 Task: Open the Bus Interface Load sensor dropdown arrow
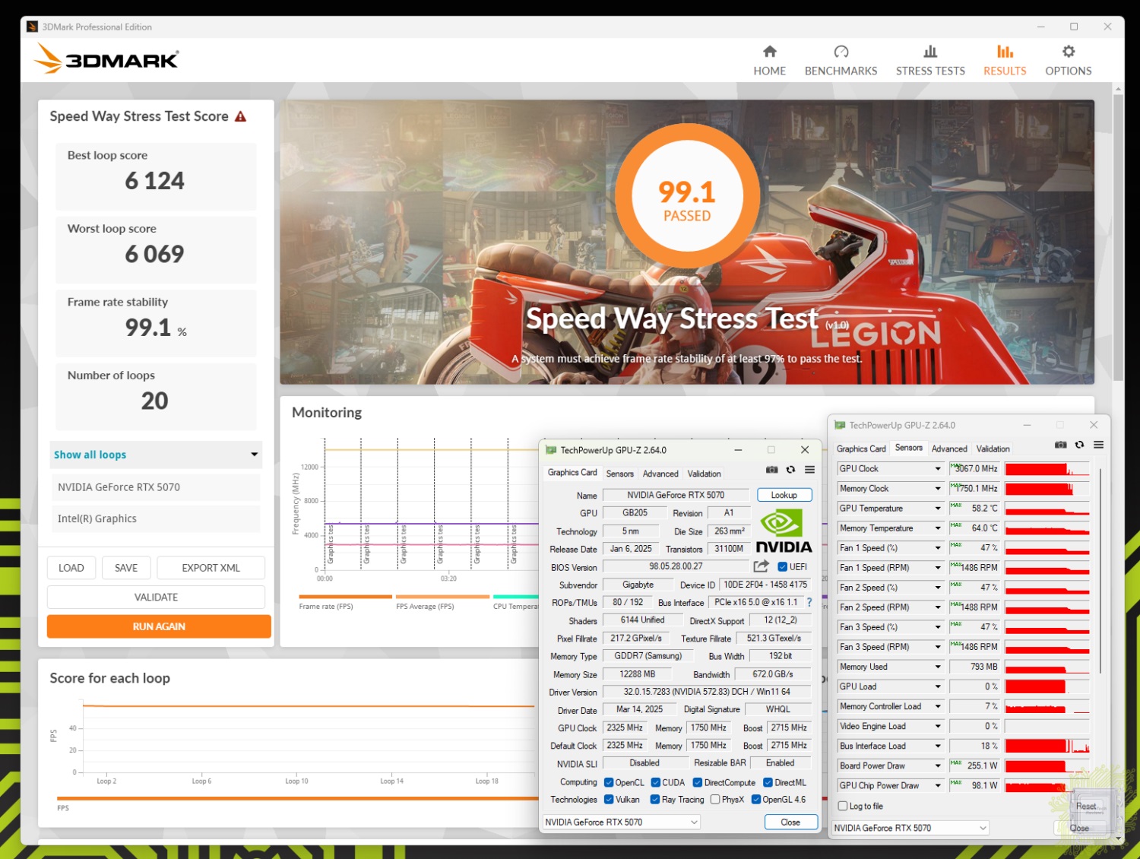pos(938,746)
